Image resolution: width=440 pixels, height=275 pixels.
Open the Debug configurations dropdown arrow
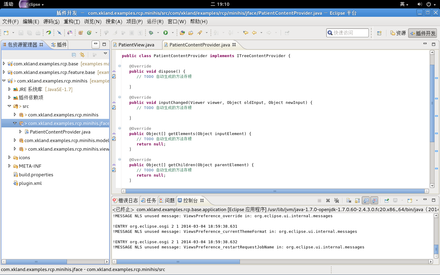pyautogui.click(x=158, y=33)
